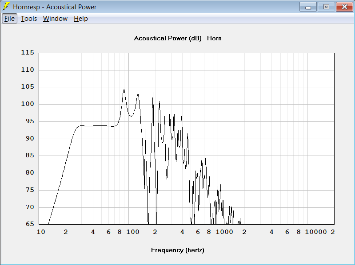The image size is (355, 265).
Task: Click the 110 y-axis label
Action: point(28,70)
